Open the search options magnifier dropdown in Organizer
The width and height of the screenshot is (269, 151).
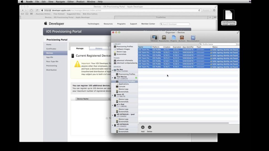(x=200, y=44)
